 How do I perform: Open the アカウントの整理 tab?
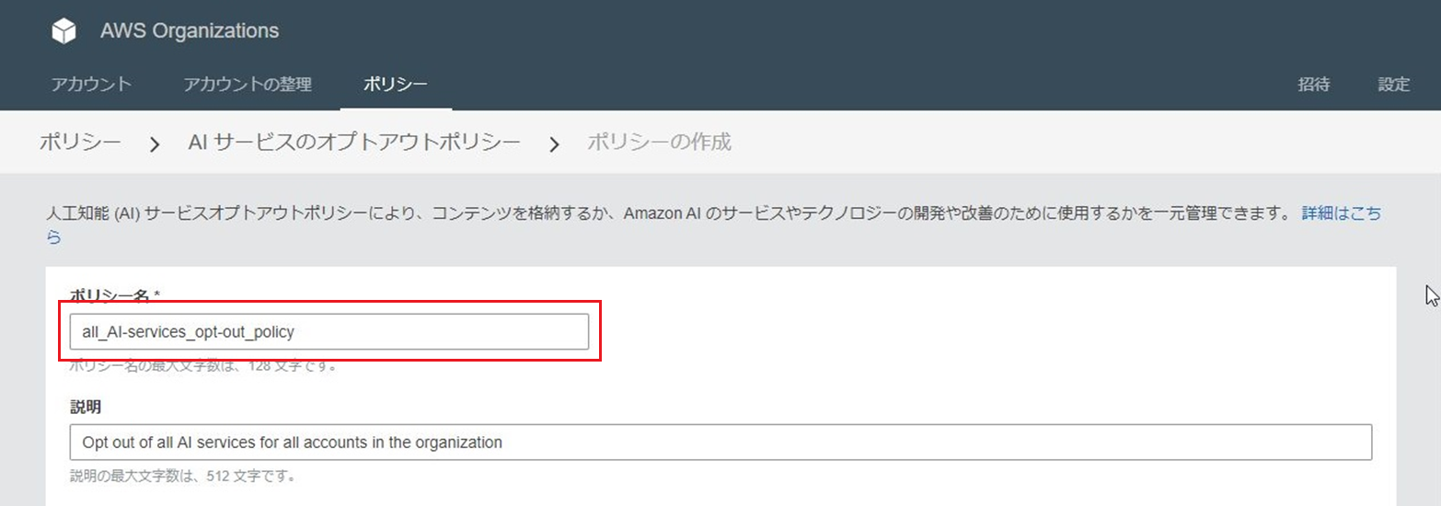tap(248, 85)
